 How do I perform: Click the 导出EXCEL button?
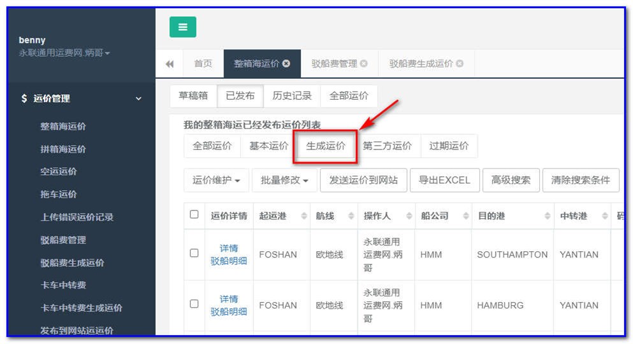coord(444,180)
